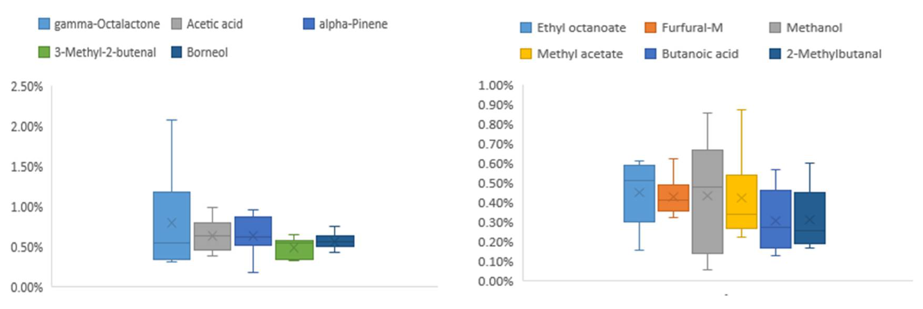Click the gamma-Octalactone legend color swatch
Viewport: 923px width, 309px height.
tap(44, 24)
